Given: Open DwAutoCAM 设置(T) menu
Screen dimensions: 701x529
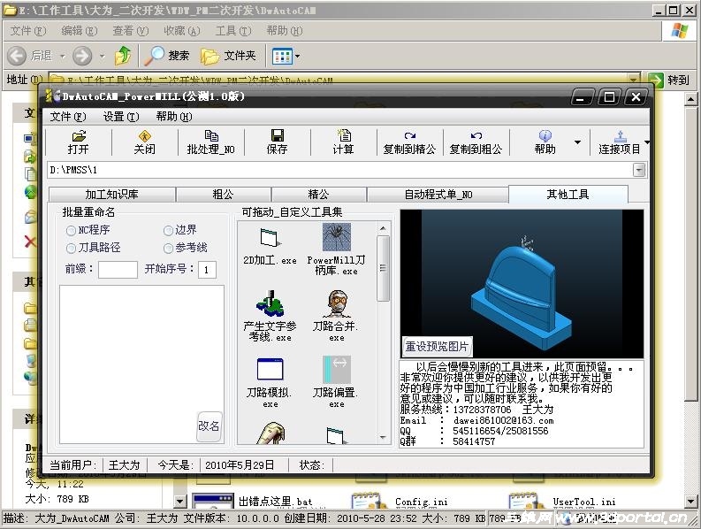Looking at the screenshot, I should [x=121, y=117].
